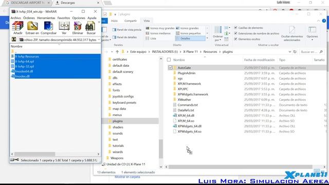The height and width of the screenshot is (185, 329).
Task: Choose Iconos medianos layout
Action: coord(158,33)
